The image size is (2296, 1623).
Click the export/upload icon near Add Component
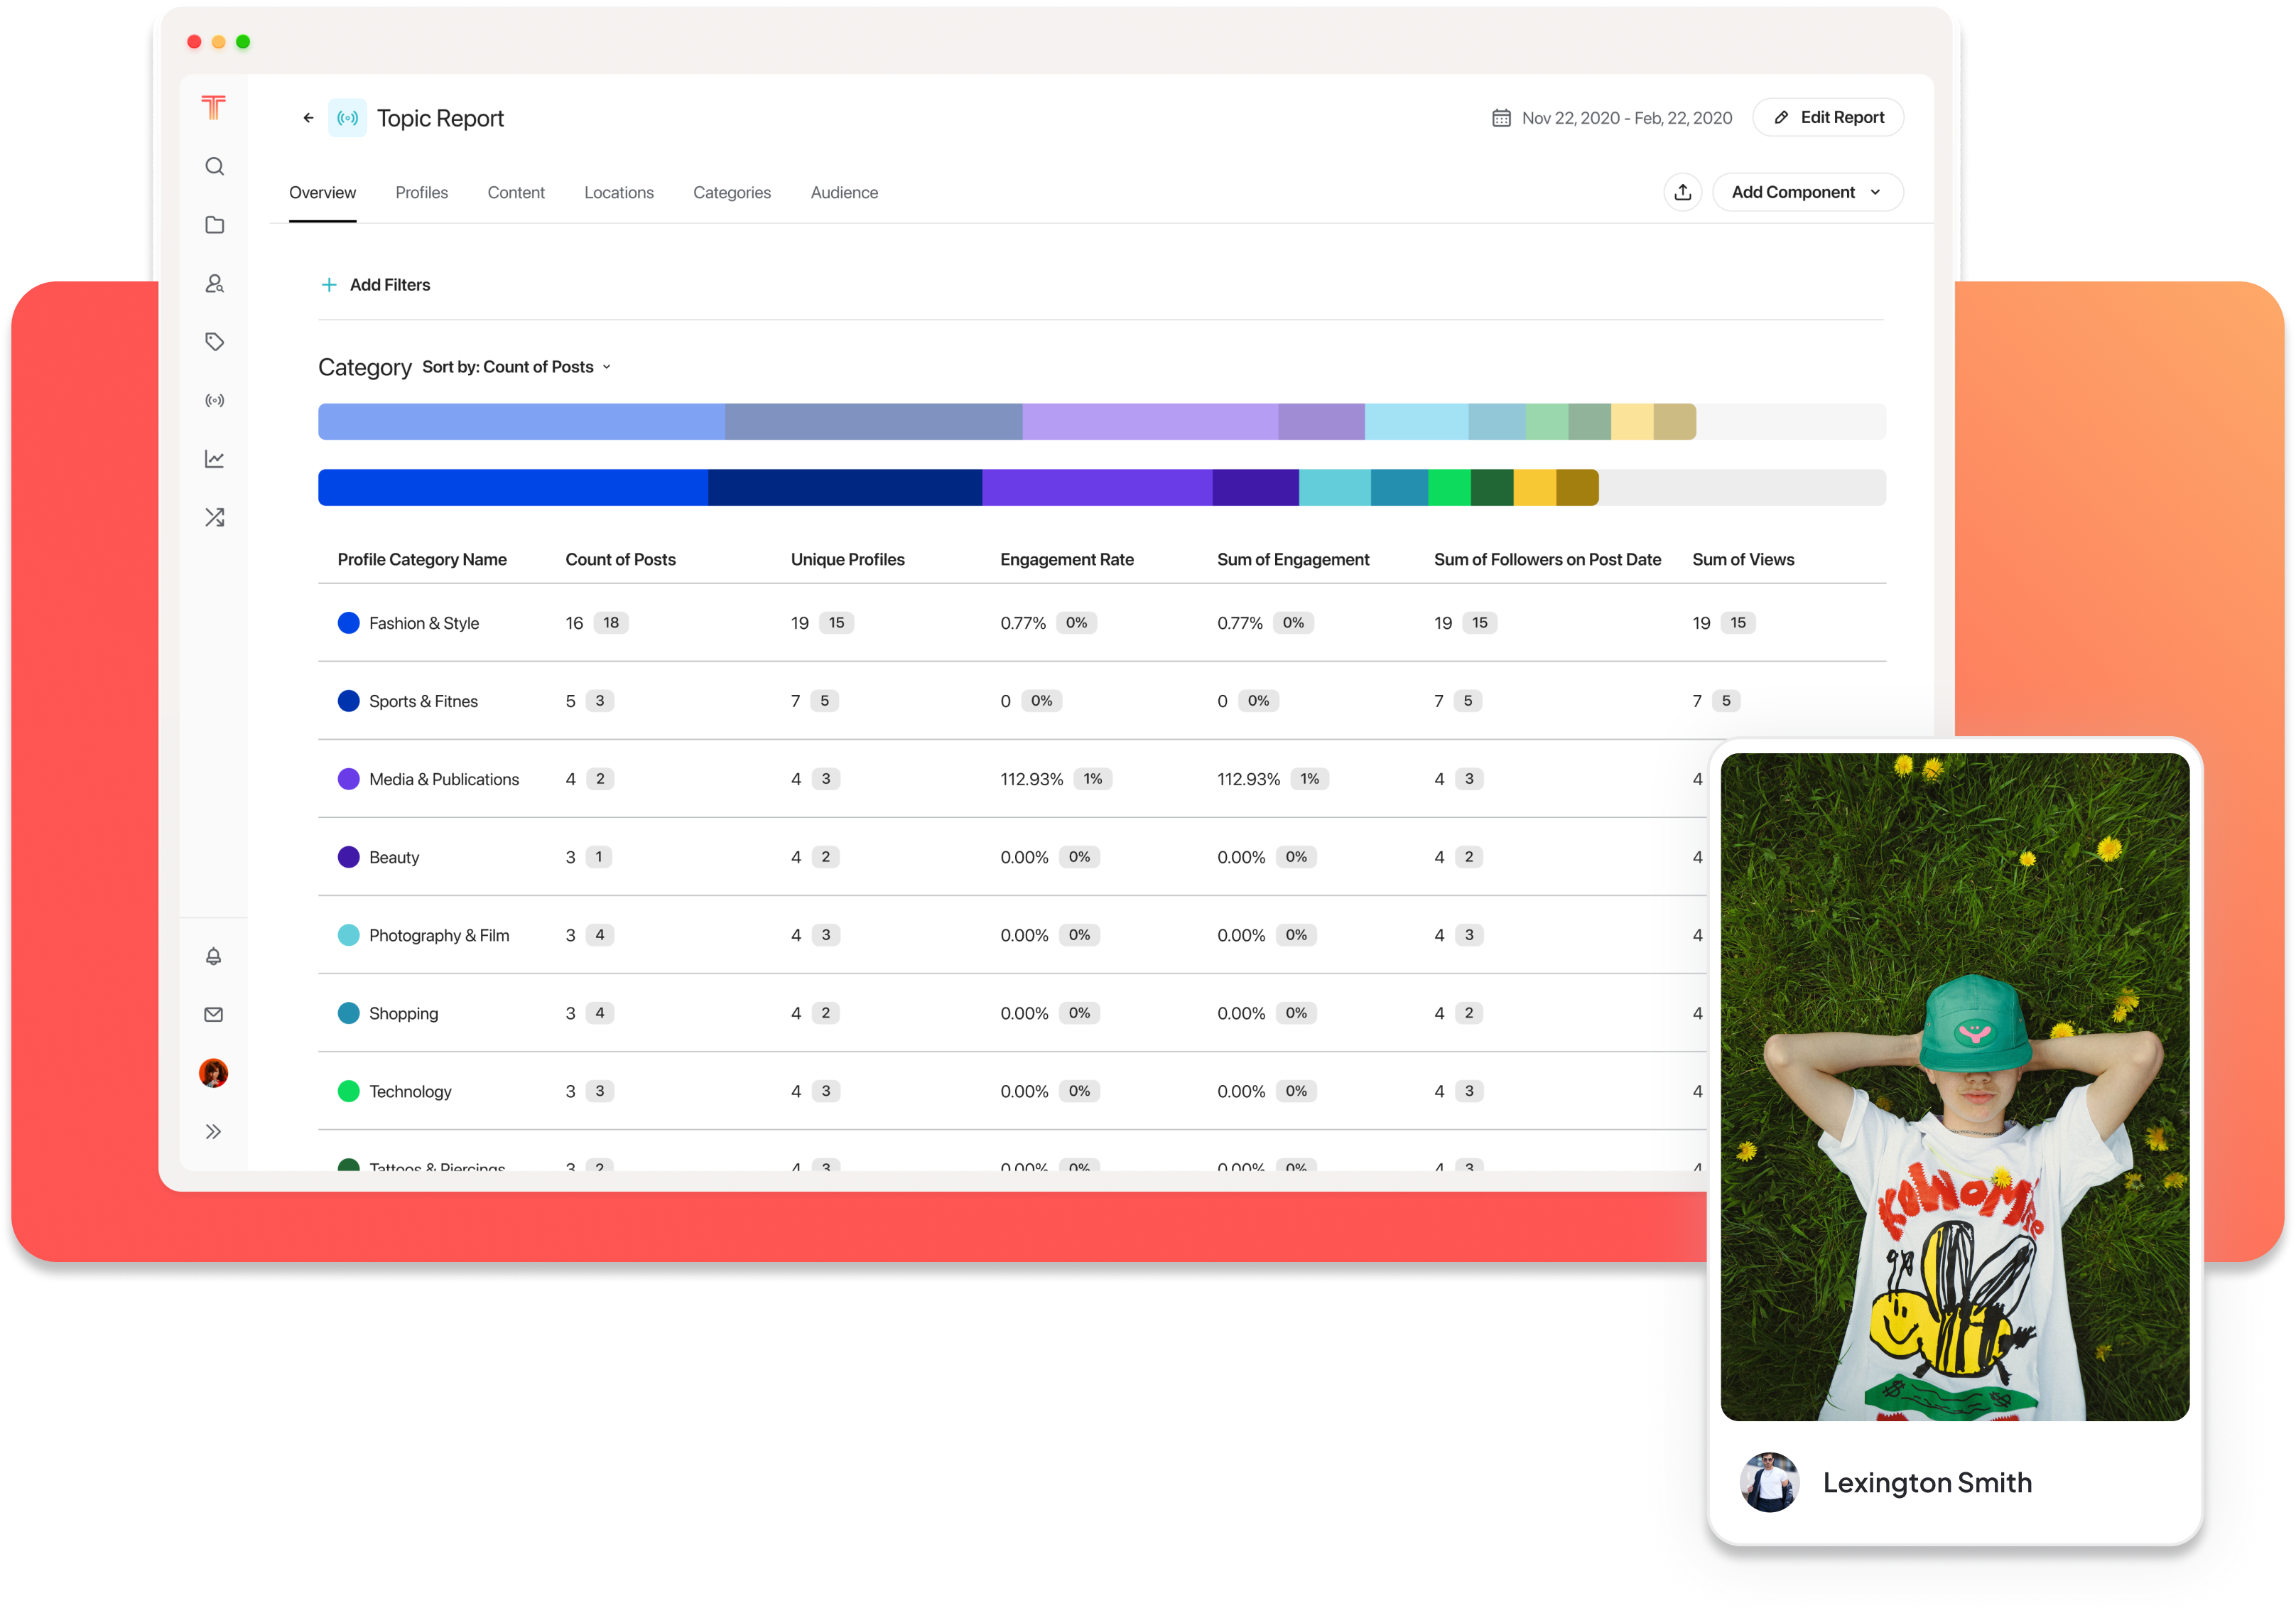click(x=1682, y=190)
